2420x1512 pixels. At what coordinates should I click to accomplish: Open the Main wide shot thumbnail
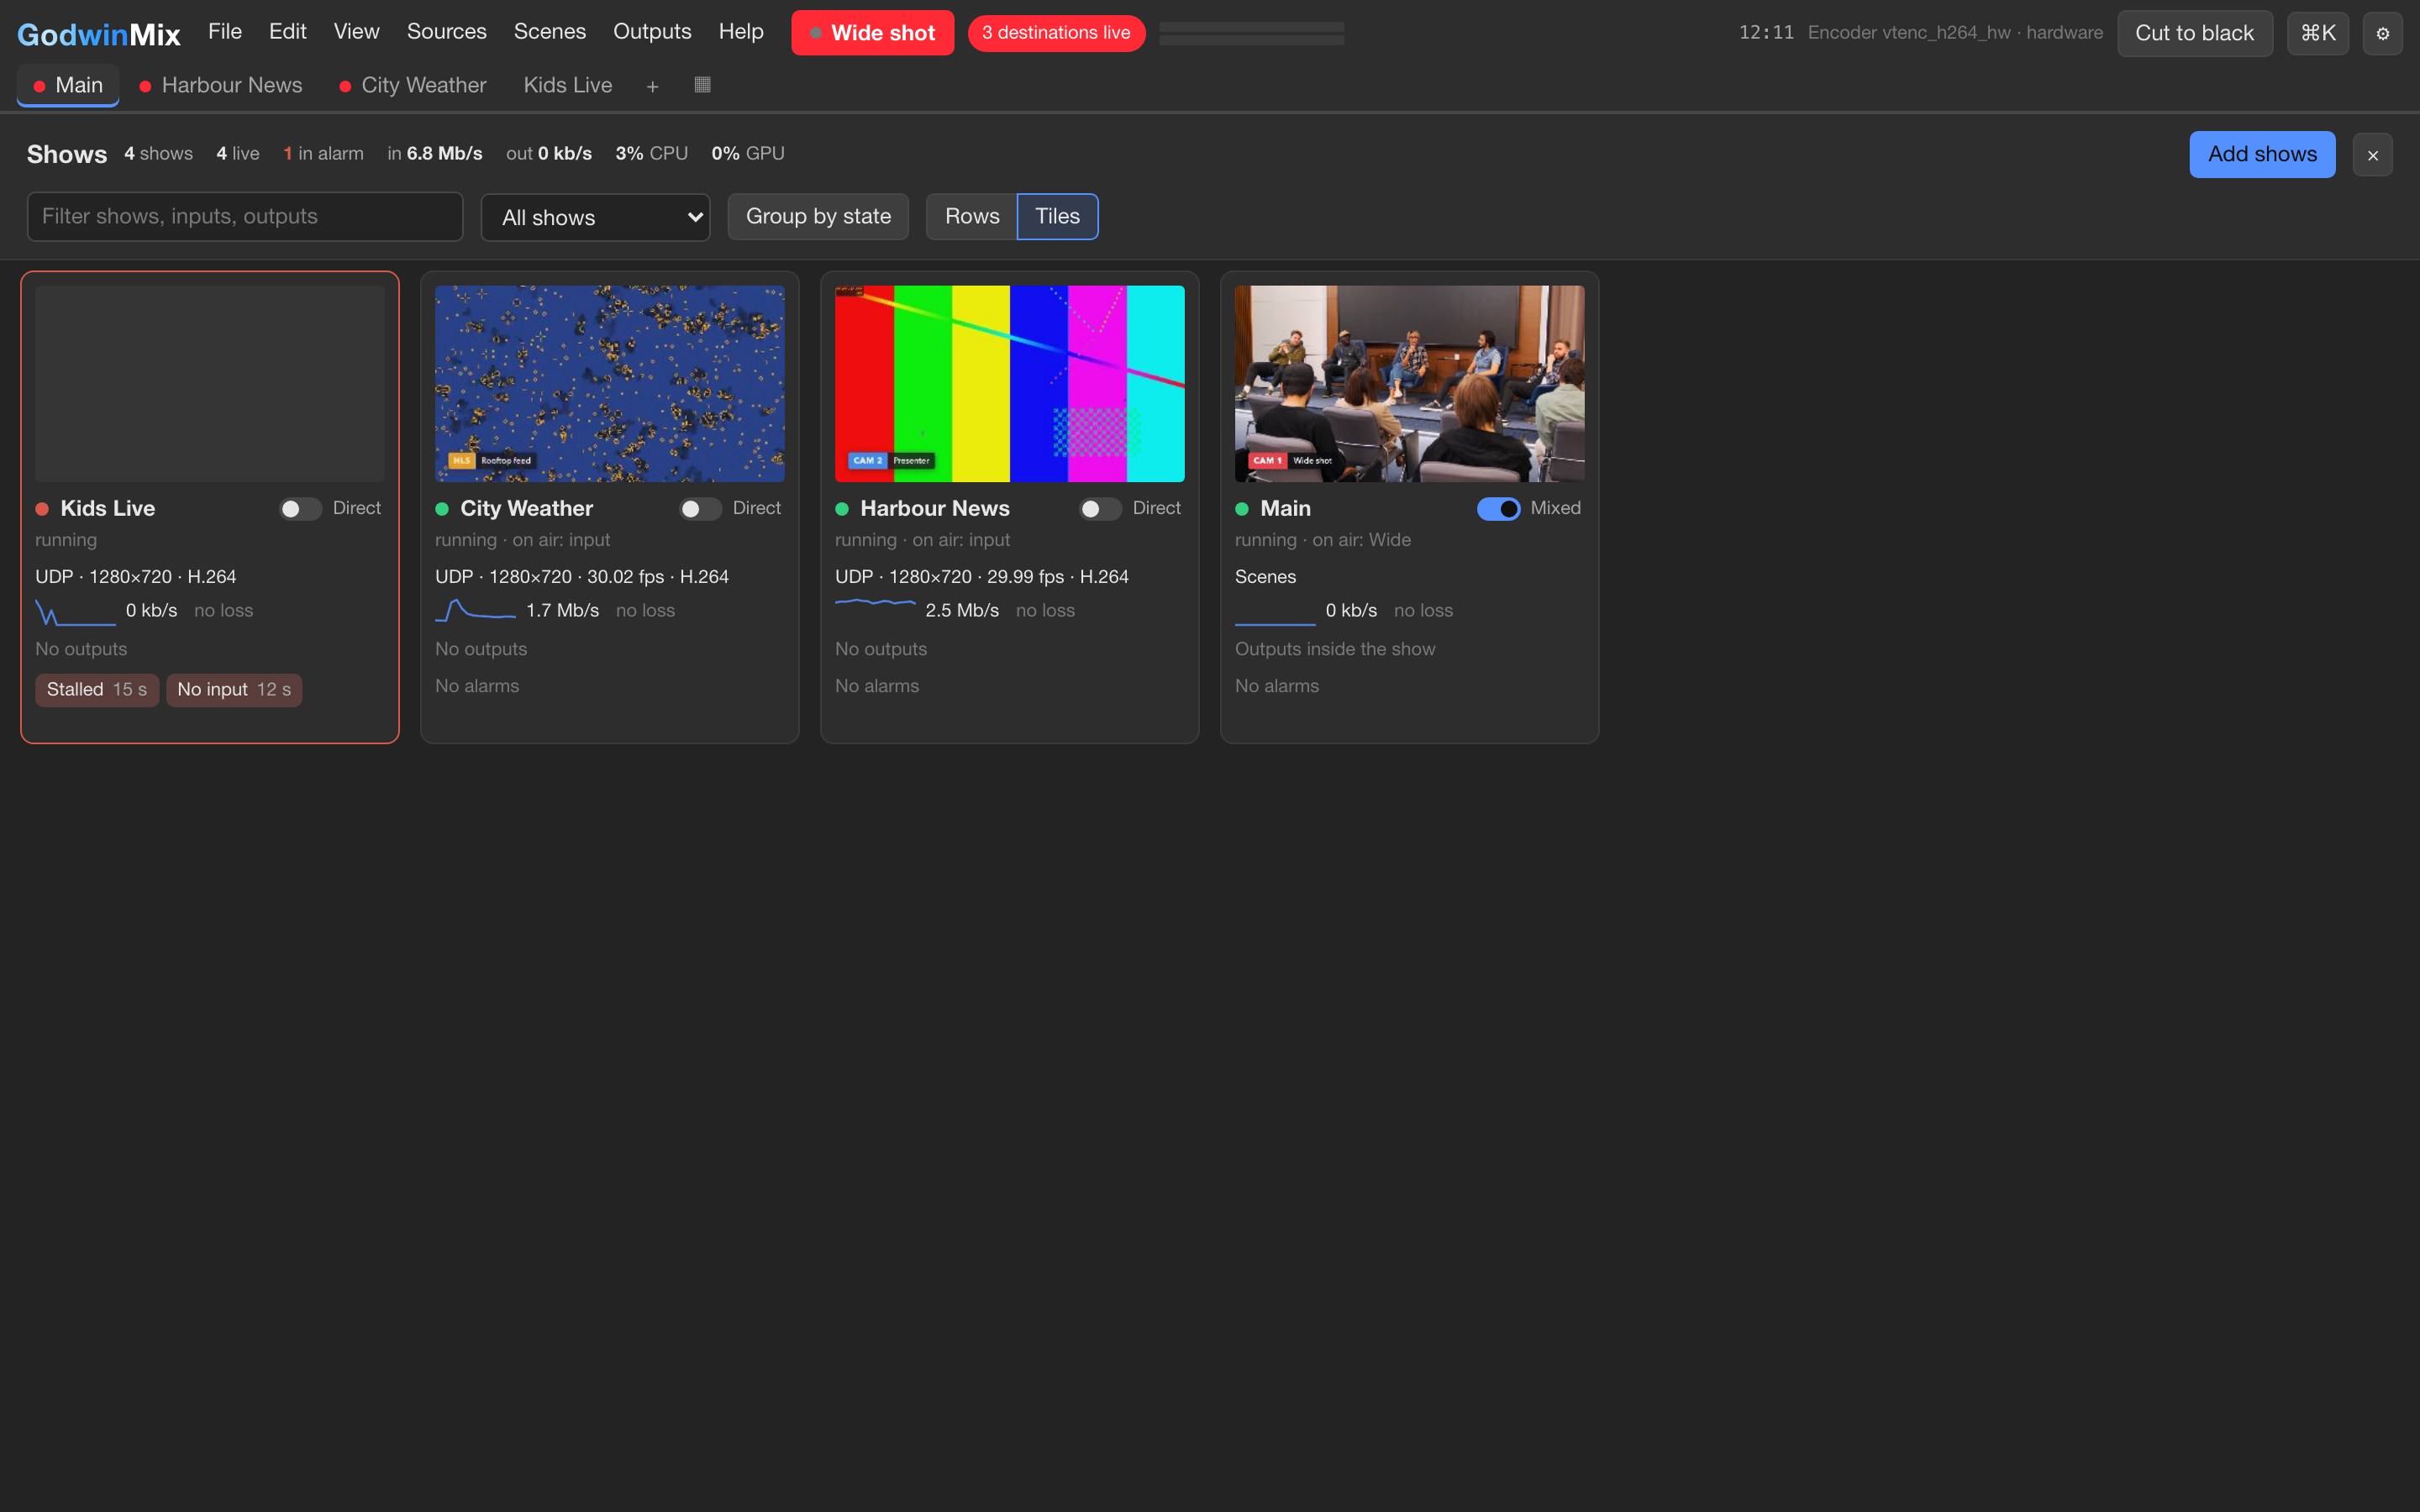[x=1410, y=384]
